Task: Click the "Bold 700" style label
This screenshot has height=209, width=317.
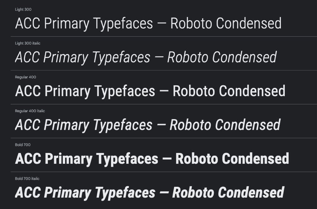Action: point(23,145)
